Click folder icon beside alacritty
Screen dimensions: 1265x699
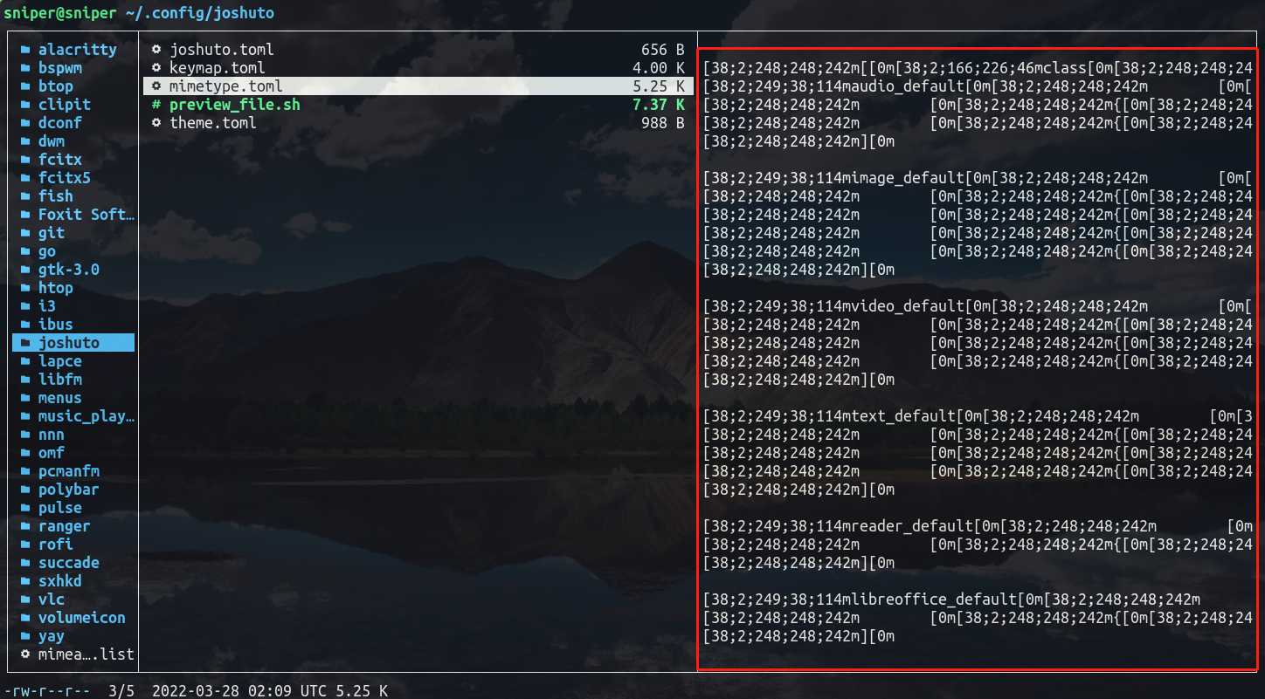point(25,50)
